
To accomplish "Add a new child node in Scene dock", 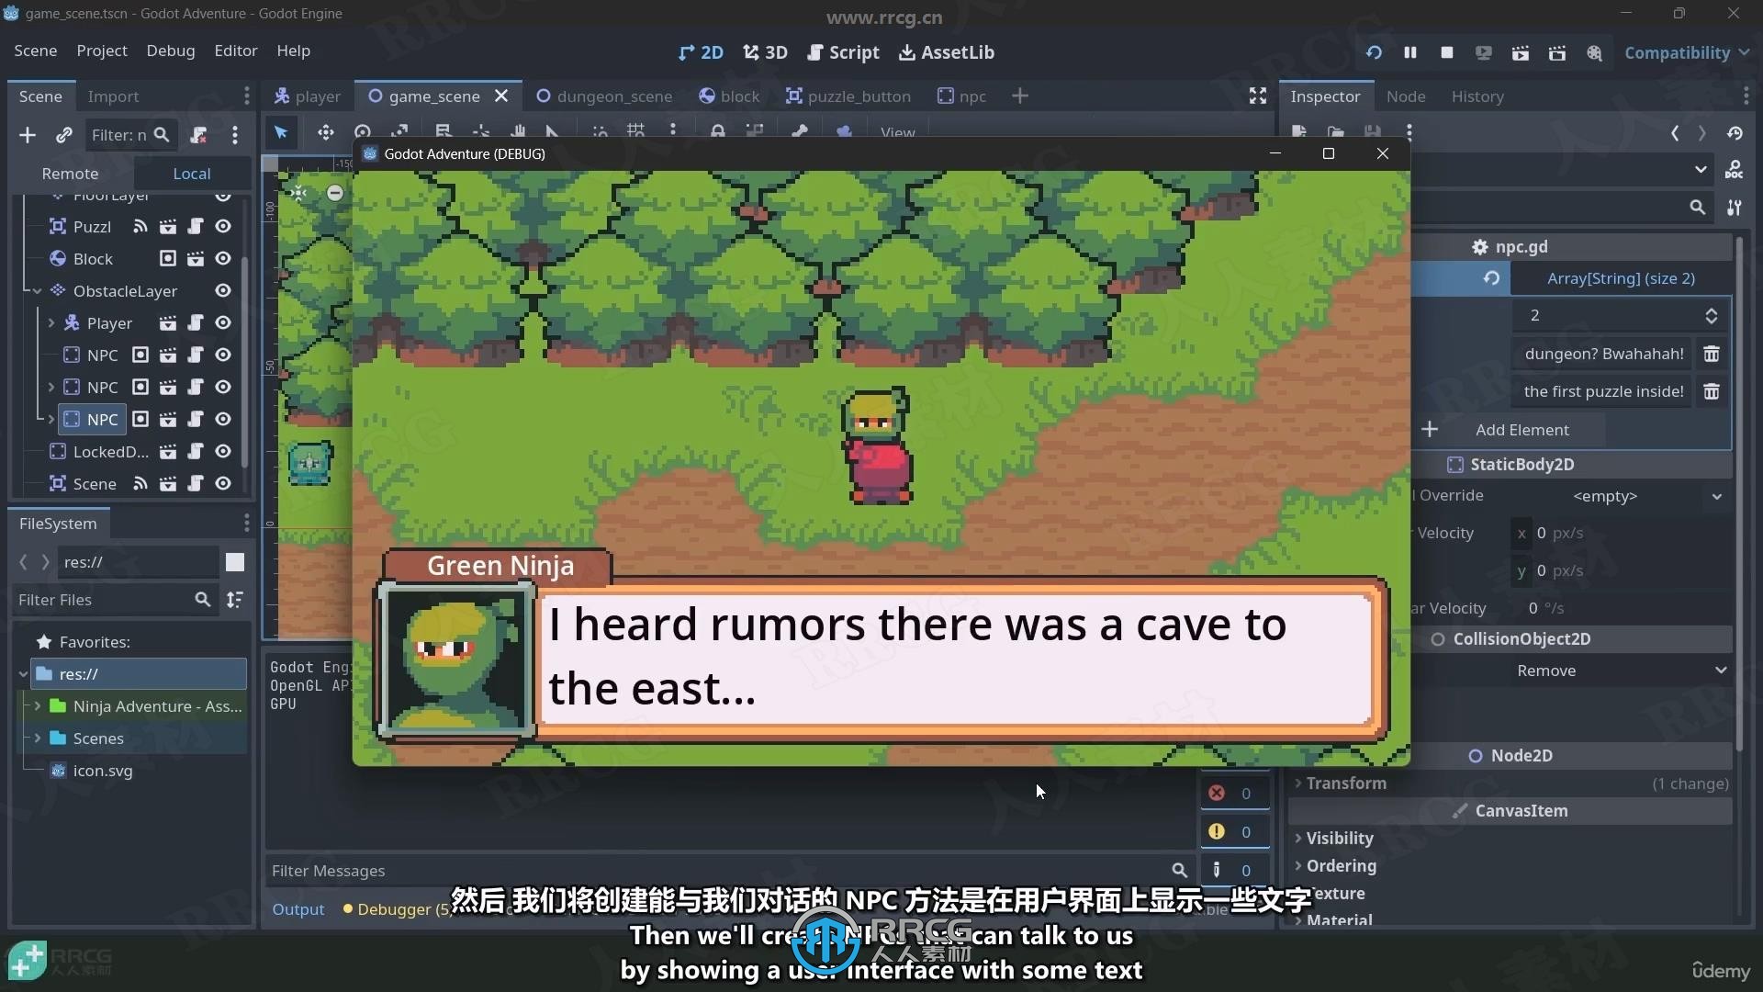I will (x=28, y=135).
